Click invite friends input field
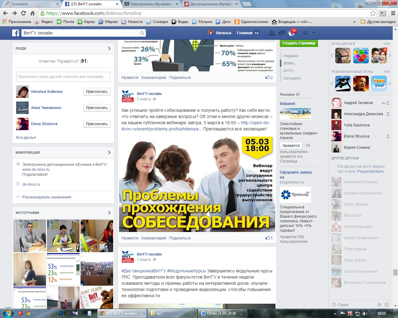The height and width of the screenshot is (318, 398). [63, 77]
